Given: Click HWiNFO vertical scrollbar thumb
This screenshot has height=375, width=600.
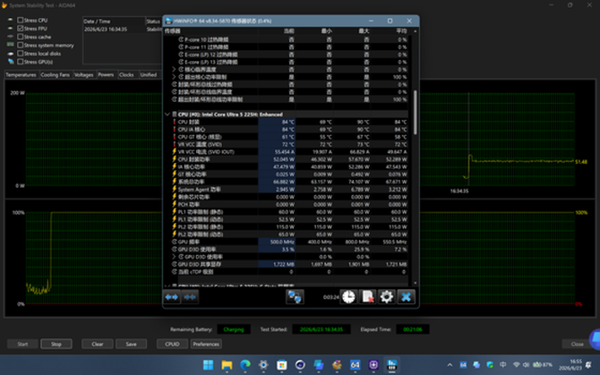Looking at the screenshot, I should coord(416,113).
